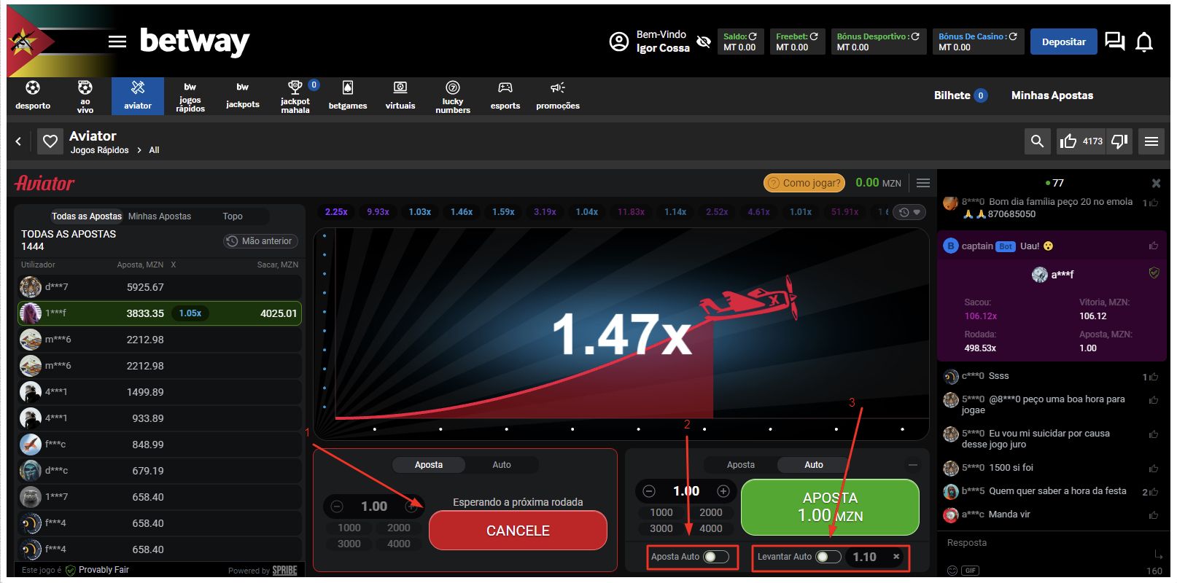Click the 51.91x round history multiplier
Image resolution: width=1177 pixels, height=583 pixels.
[x=844, y=212]
